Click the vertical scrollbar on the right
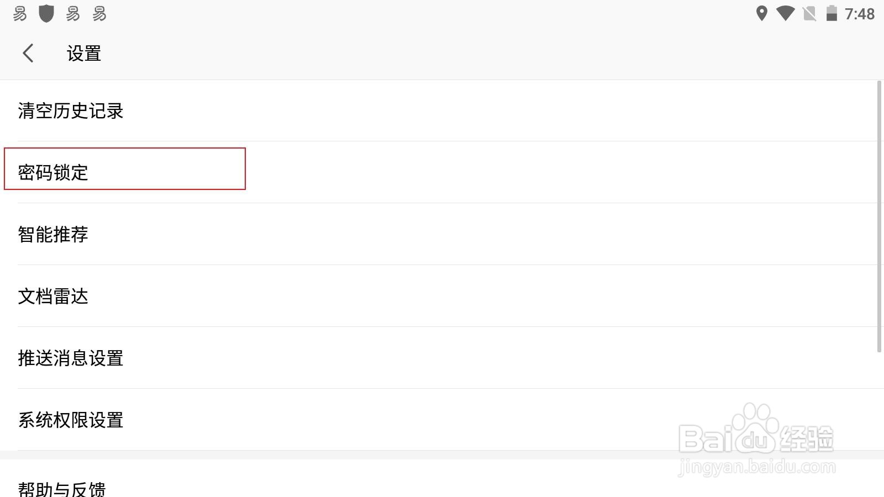 click(879, 215)
